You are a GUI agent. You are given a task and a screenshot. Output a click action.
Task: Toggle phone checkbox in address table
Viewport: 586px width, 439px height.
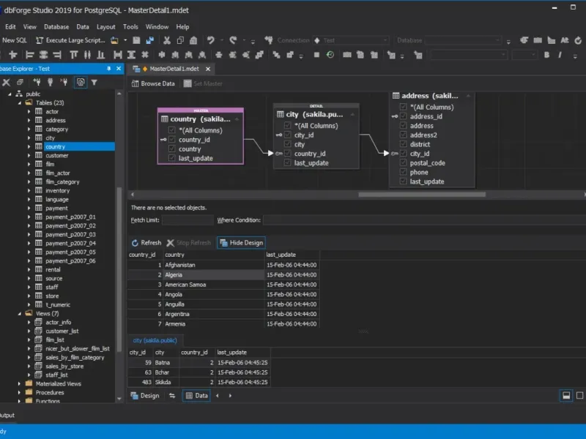point(404,172)
